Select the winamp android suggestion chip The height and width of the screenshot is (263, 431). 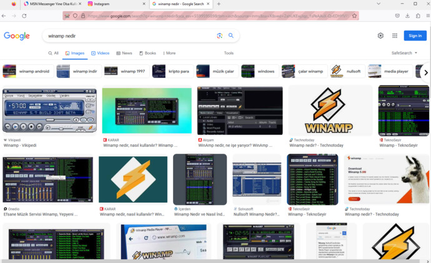(x=28, y=71)
